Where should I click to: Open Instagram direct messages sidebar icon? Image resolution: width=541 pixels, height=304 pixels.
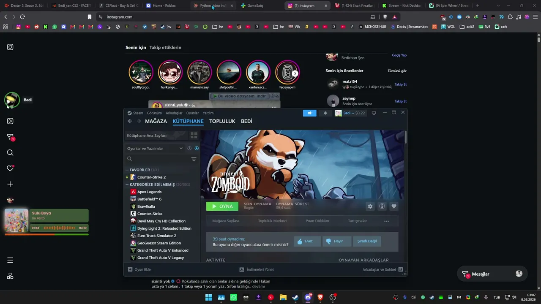11,137
